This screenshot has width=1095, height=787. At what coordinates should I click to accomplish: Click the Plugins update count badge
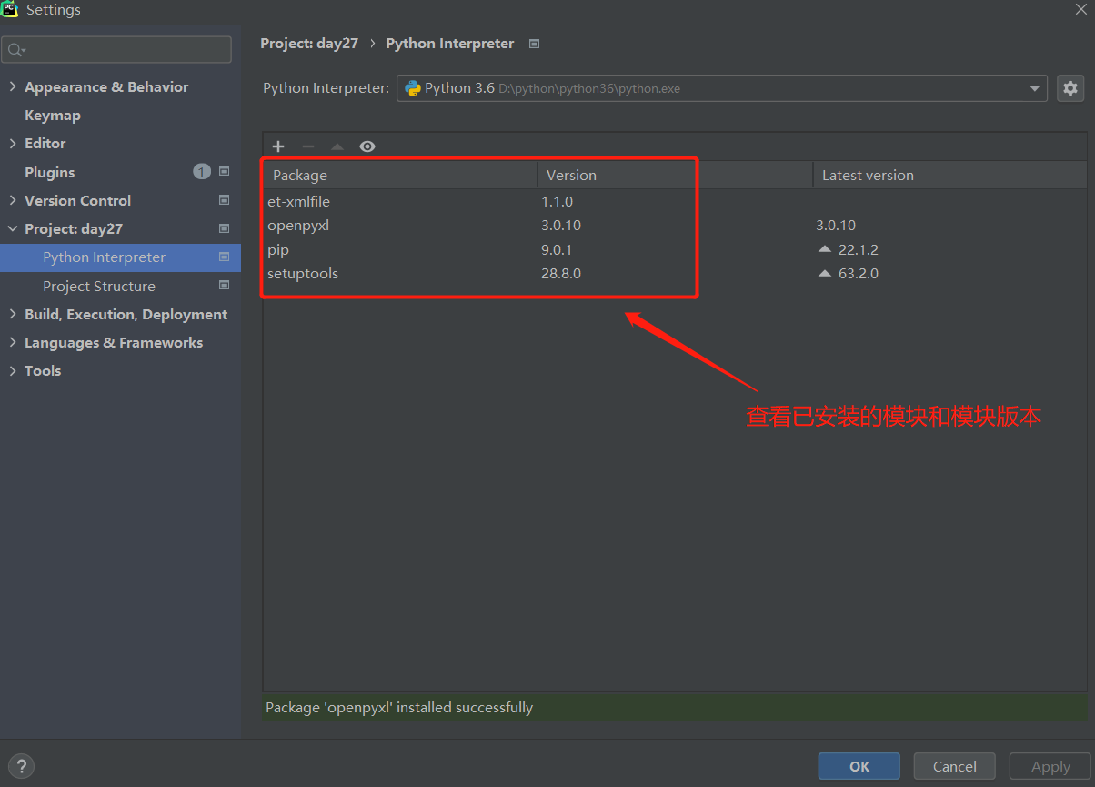(202, 172)
